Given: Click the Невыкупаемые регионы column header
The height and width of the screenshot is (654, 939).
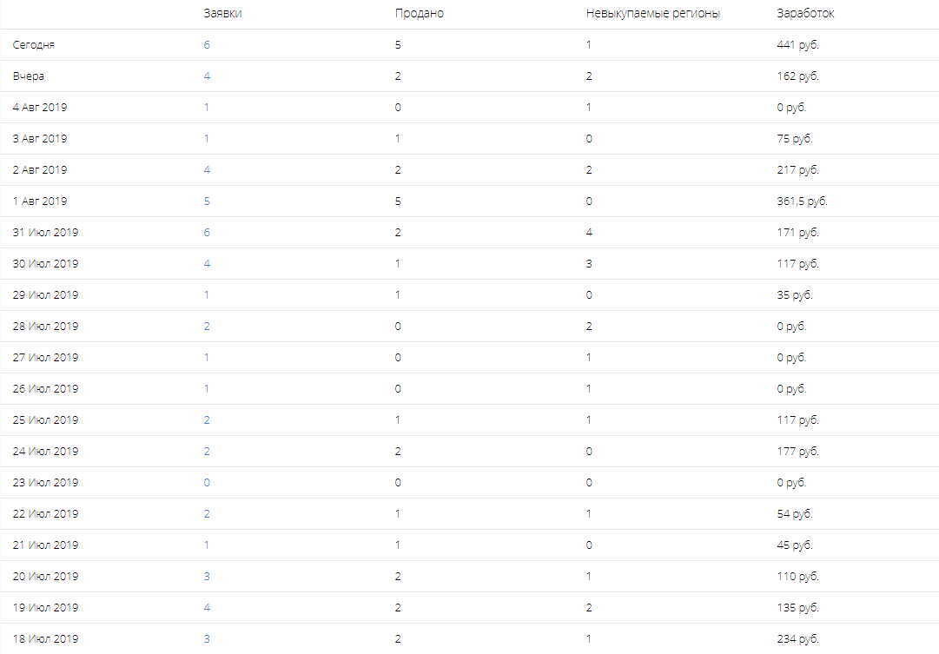Looking at the screenshot, I should tap(653, 14).
